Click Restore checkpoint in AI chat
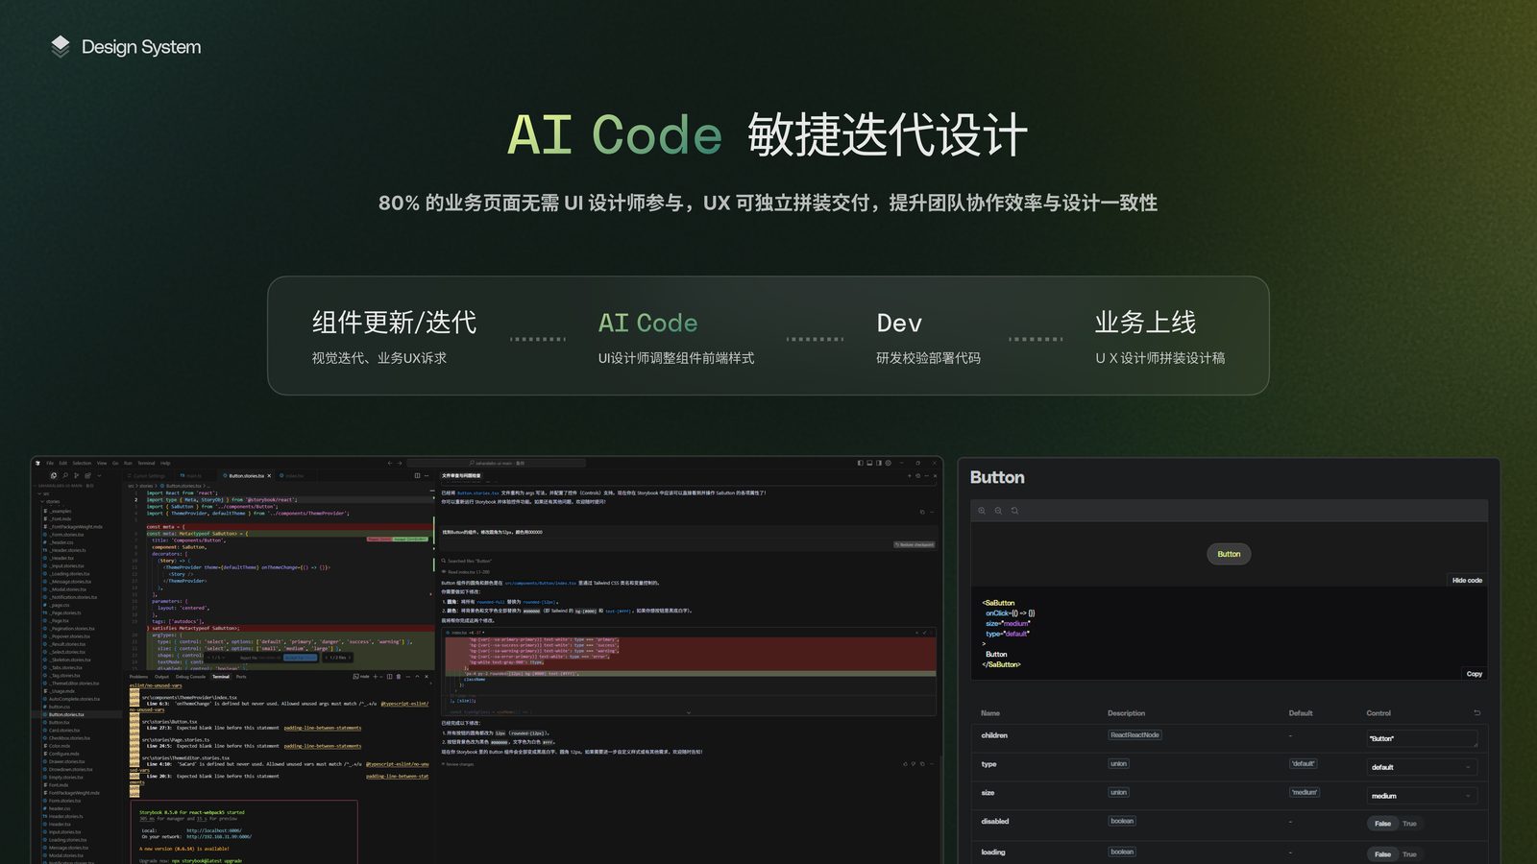Image resolution: width=1537 pixels, height=864 pixels. 915,544
